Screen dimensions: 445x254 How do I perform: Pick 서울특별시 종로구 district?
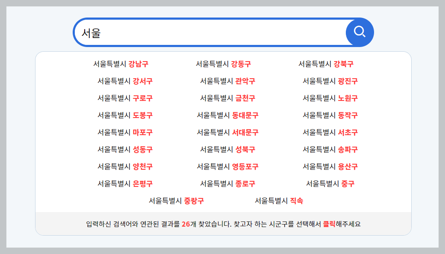click(227, 183)
